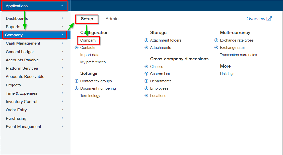Click the plus icon next to Contact tax groups

(x=77, y=81)
